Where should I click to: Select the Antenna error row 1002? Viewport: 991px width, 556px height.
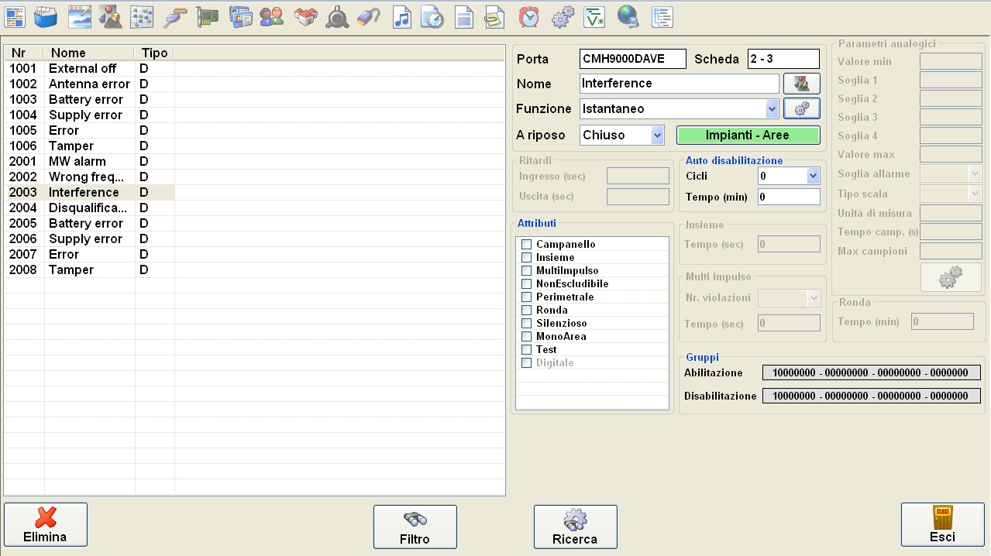77,84
